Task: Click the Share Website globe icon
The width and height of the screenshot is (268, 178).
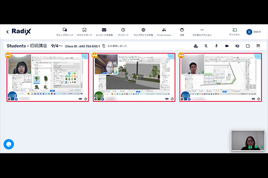Action: click(x=143, y=30)
